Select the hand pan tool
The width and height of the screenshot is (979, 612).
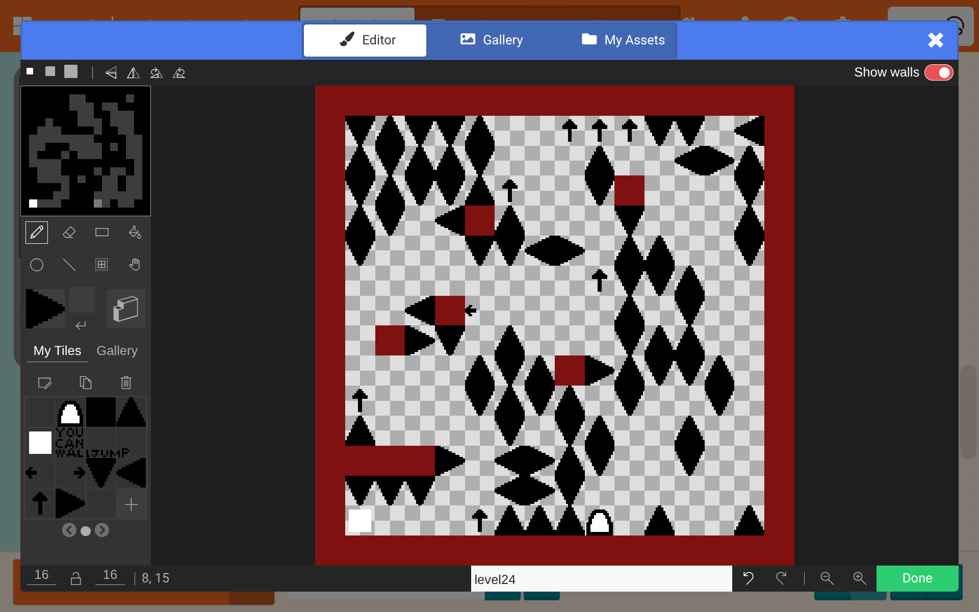pos(135,265)
